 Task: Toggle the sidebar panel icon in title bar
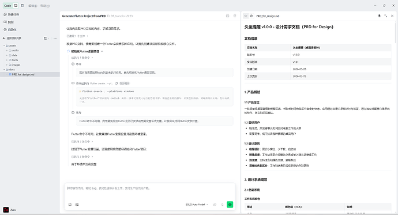tap(22, 6)
